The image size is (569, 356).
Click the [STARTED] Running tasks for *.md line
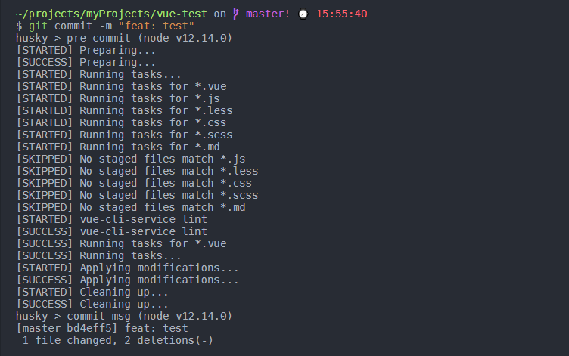pyautogui.click(x=118, y=147)
